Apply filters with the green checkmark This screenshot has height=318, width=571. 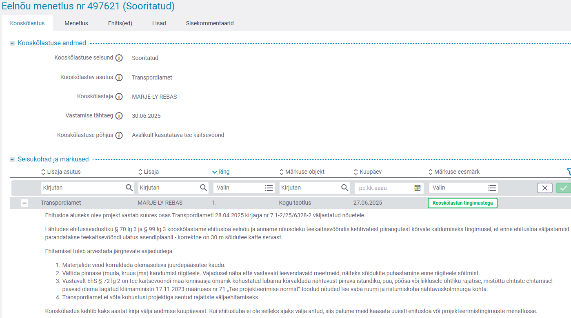coord(564,188)
